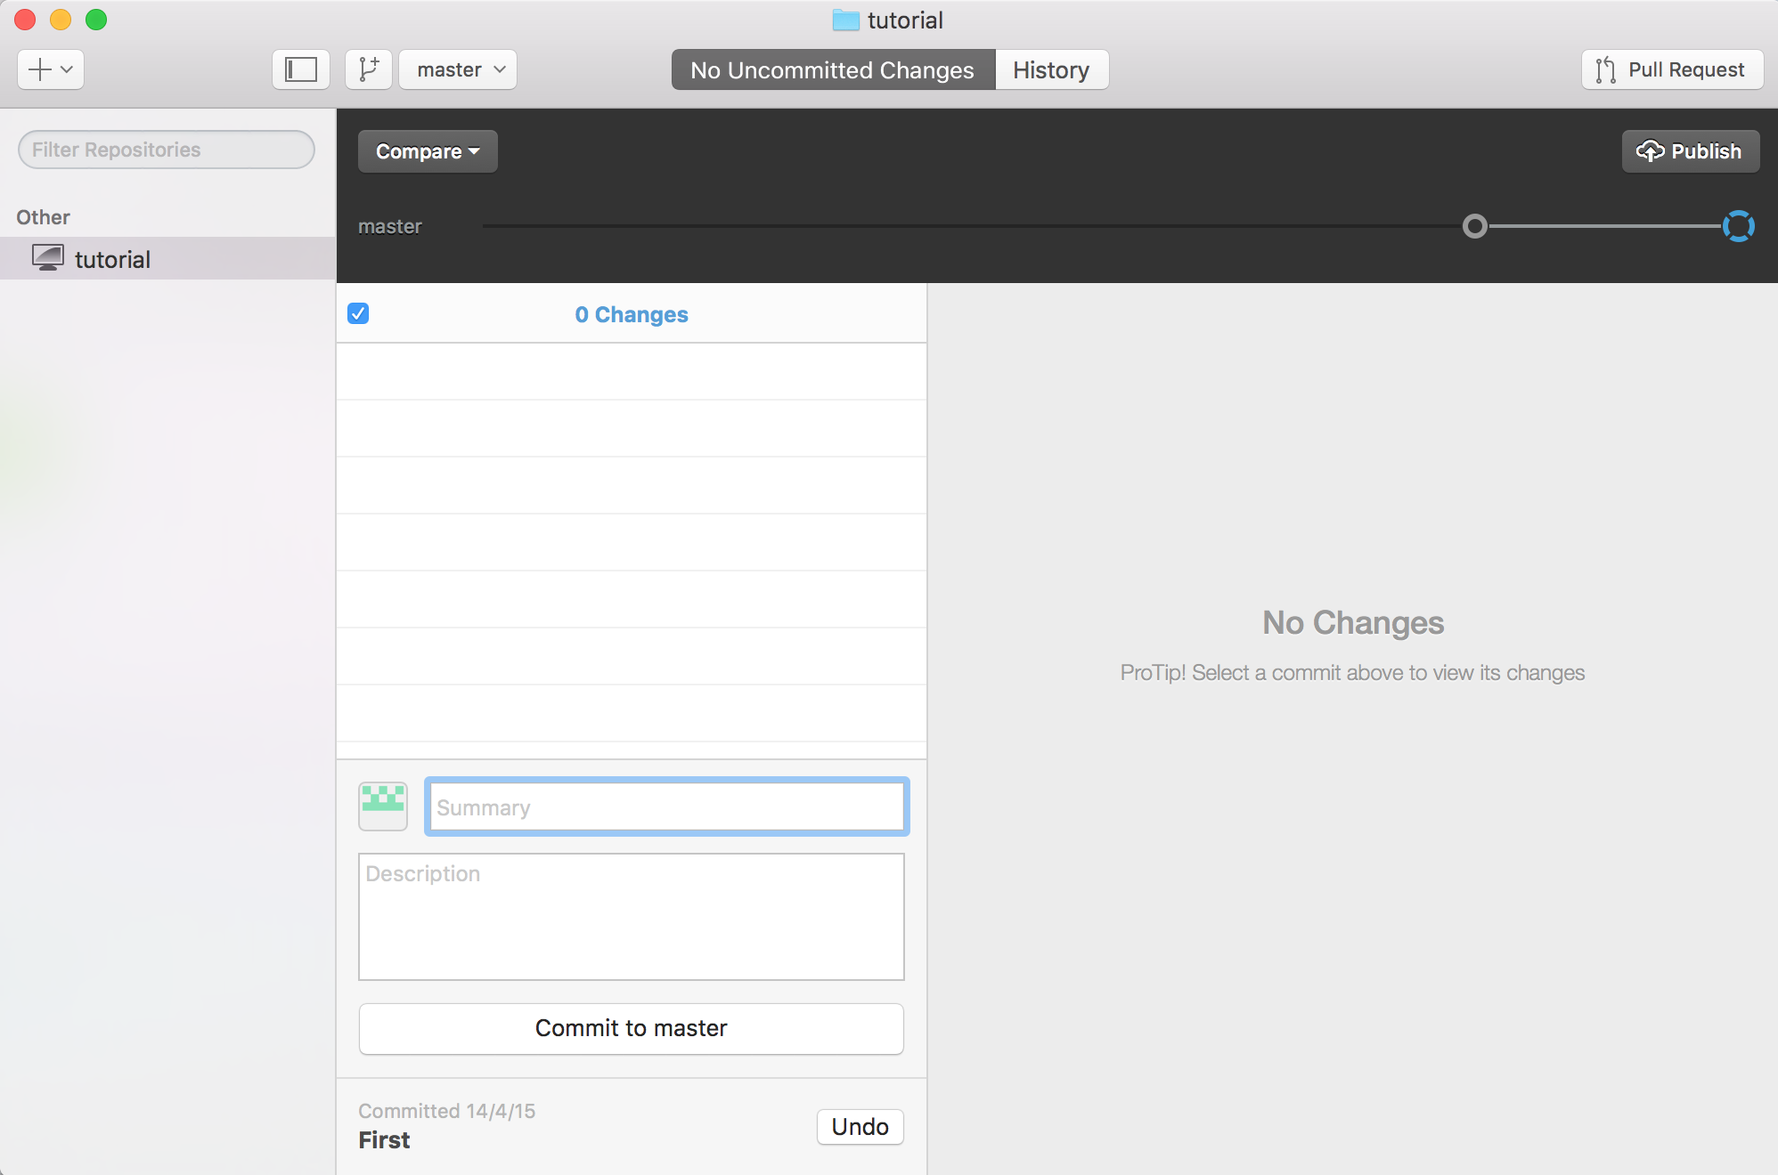Viewport: 1778px width, 1175px height.
Task: Click the commit author avatar thumbnail
Action: (x=383, y=806)
